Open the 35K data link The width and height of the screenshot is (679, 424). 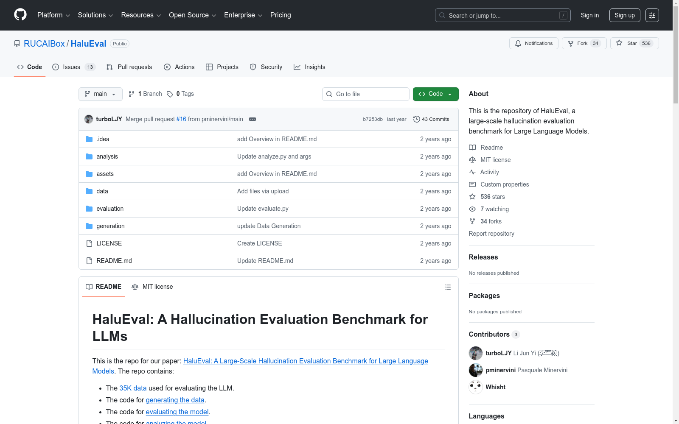coord(133,388)
